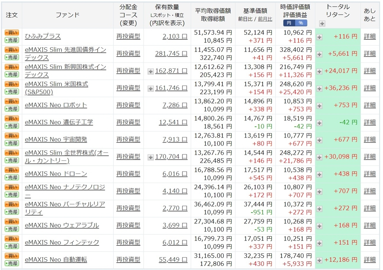This screenshot has width=383, height=270.
Task: Sell eMAXIS Neo 宇宙開発 fund
Action: (12, 144)
